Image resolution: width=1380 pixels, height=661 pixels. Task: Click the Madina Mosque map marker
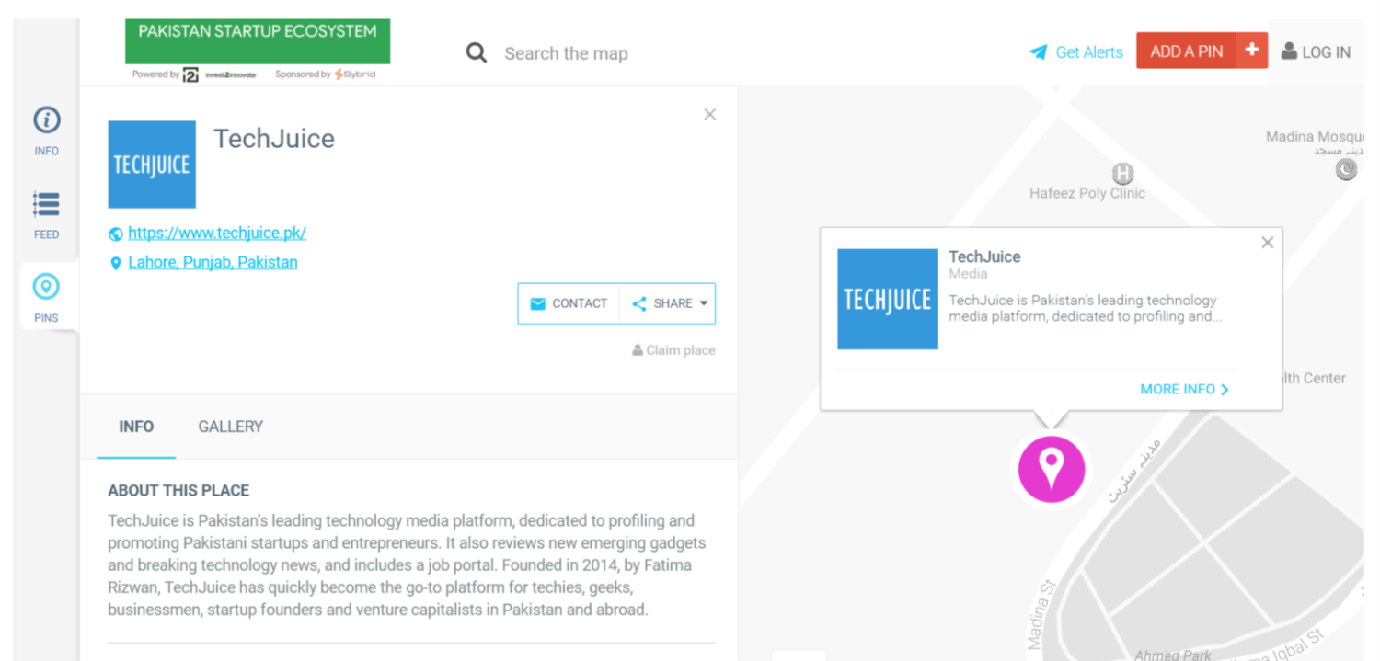[1346, 169]
